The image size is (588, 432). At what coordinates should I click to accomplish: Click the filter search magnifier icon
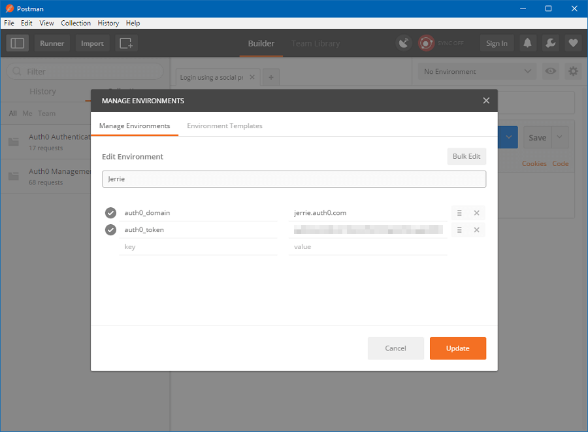[16, 71]
